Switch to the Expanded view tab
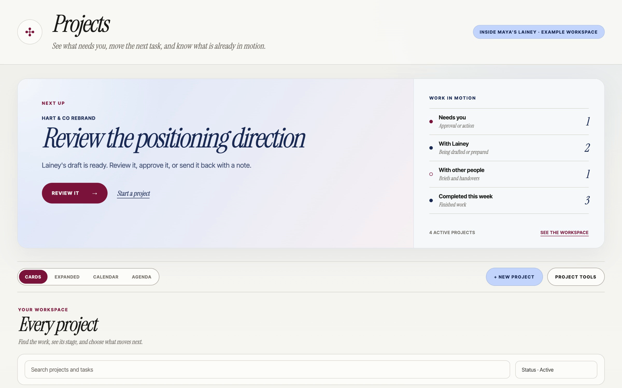 point(67,277)
